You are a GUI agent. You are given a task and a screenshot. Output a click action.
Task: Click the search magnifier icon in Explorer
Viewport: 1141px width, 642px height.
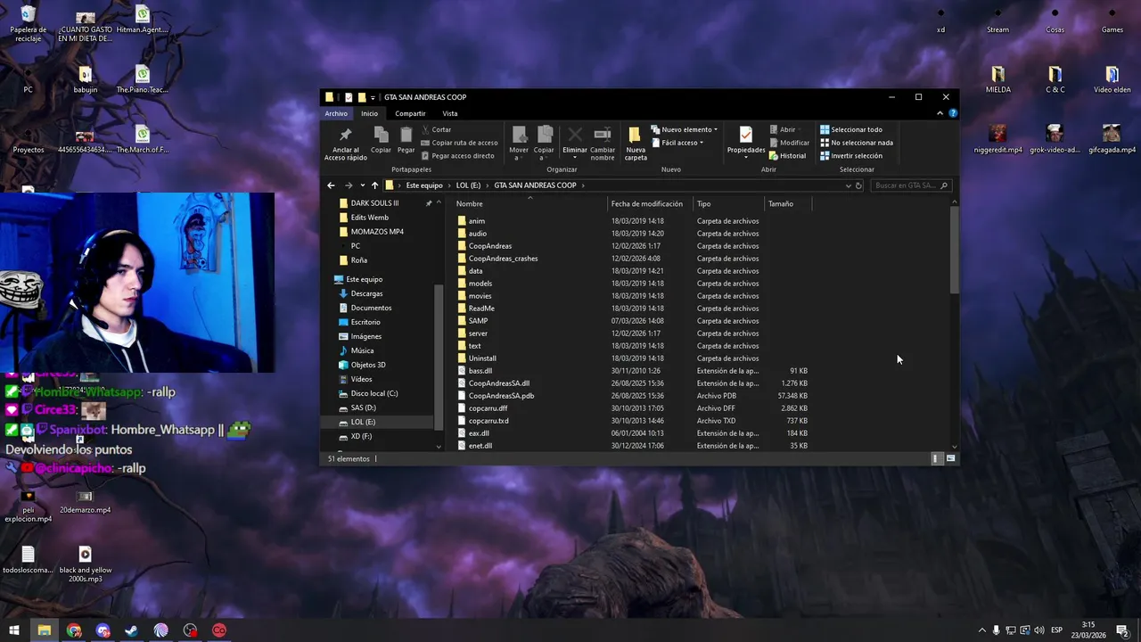[x=944, y=185]
